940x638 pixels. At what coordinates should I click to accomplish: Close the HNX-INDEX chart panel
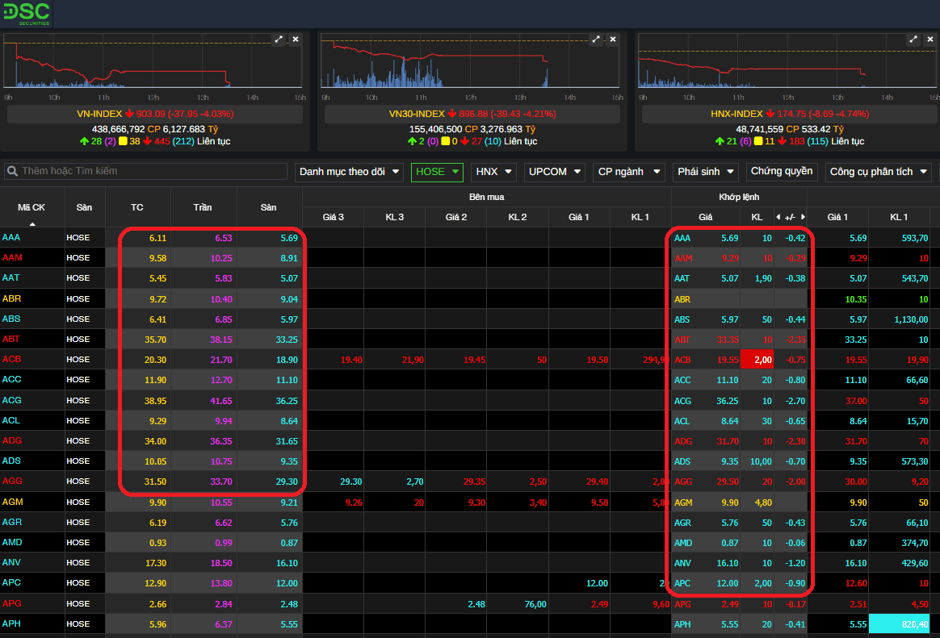930,40
